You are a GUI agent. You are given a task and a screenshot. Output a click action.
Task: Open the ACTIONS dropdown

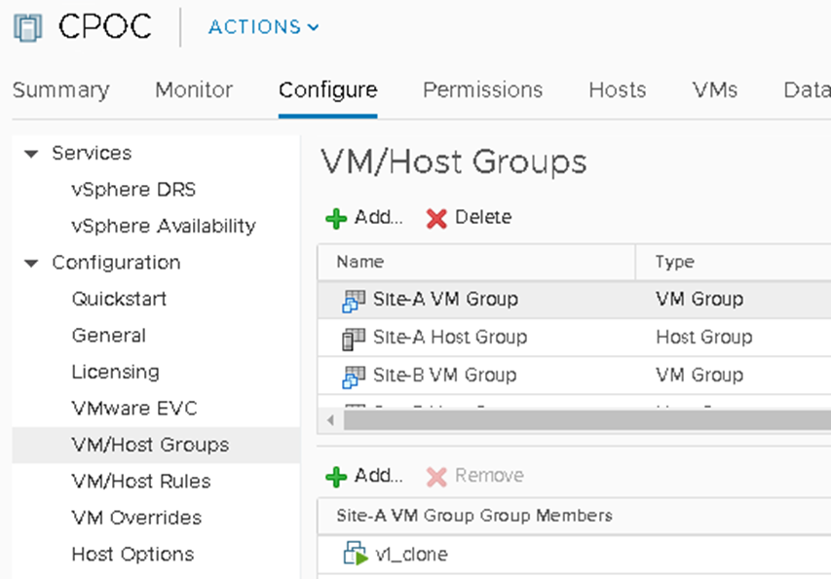click(x=261, y=27)
